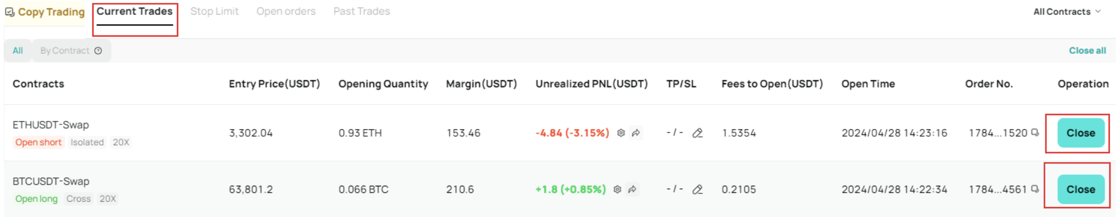Viewport: 1117px width, 217px height.
Task: Open settings icon beside BTCUSDT unrealized PNL
Action: point(617,190)
